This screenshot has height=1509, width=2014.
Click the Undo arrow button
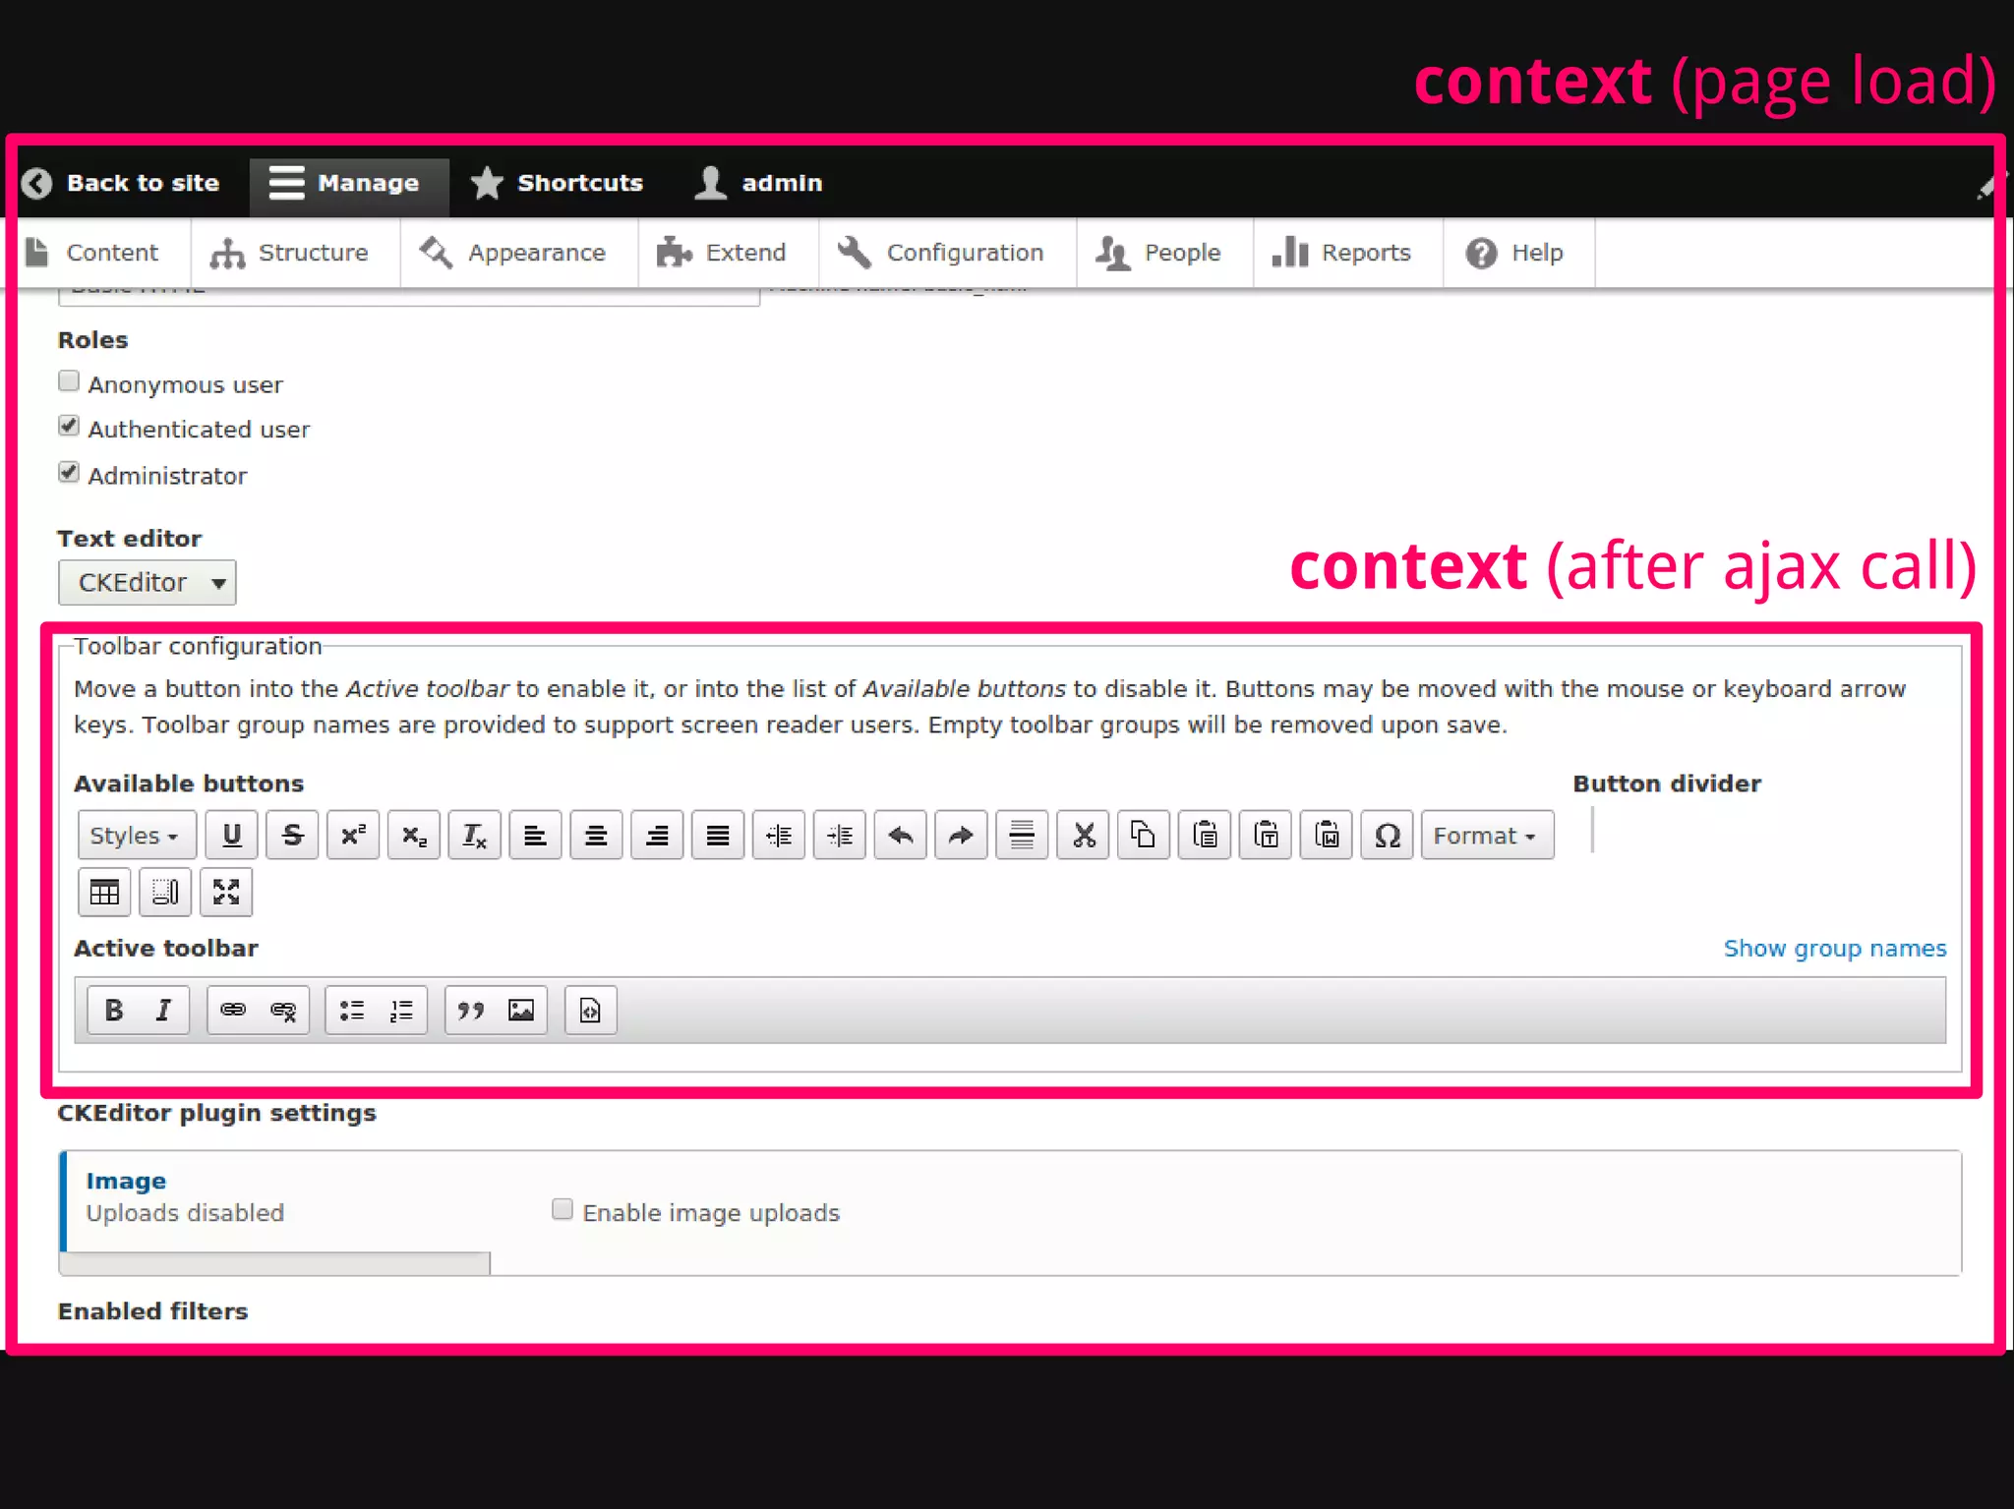(900, 835)
